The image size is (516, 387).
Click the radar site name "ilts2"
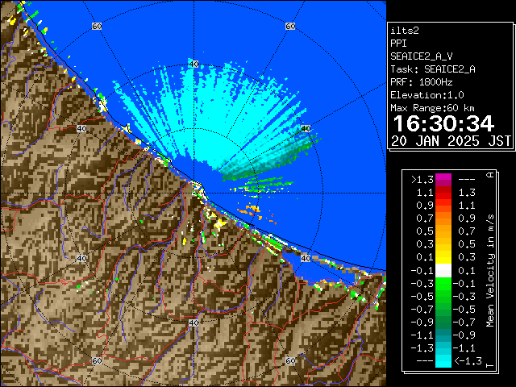pos(405,31)
